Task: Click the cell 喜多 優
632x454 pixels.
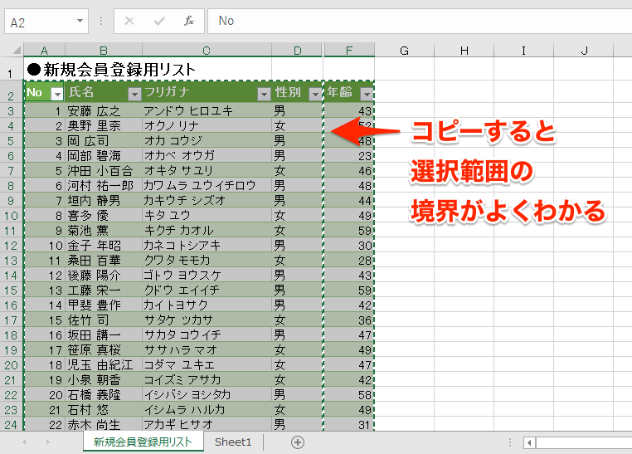Action: tap(104, 215)
